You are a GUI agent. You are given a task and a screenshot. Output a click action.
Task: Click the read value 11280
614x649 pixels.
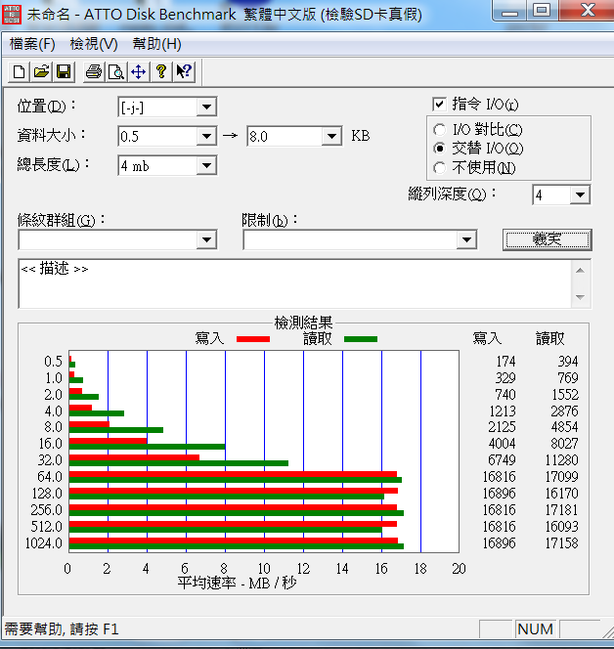[561, 459]
